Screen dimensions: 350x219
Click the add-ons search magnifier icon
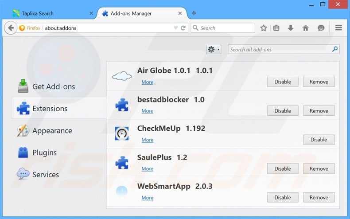point(335,49)
